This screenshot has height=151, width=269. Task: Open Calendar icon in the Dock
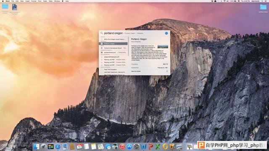tap(79, 146)
